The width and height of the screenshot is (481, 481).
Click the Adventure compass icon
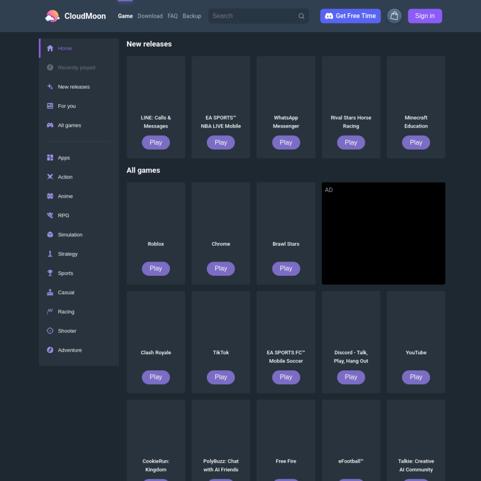[50, 350]
